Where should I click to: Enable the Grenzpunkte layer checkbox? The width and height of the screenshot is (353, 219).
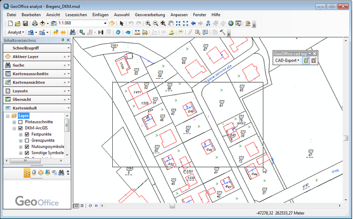click(27, 140)
